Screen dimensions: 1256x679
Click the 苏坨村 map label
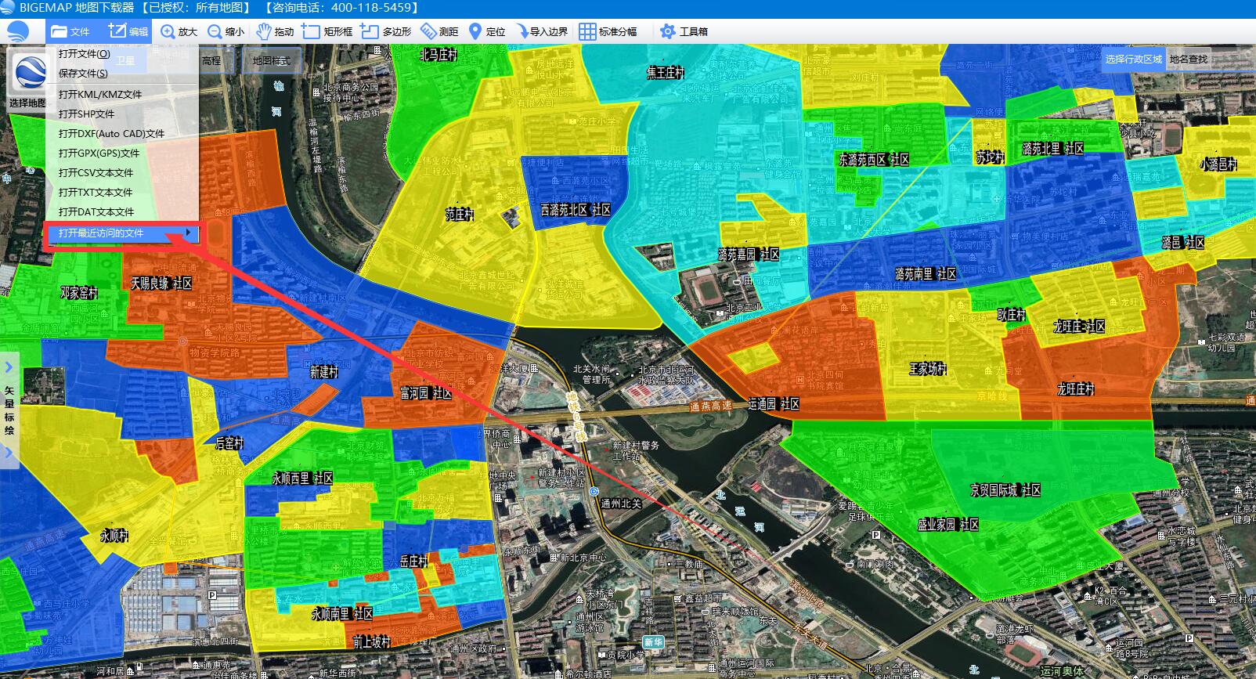tap(990, 157)
